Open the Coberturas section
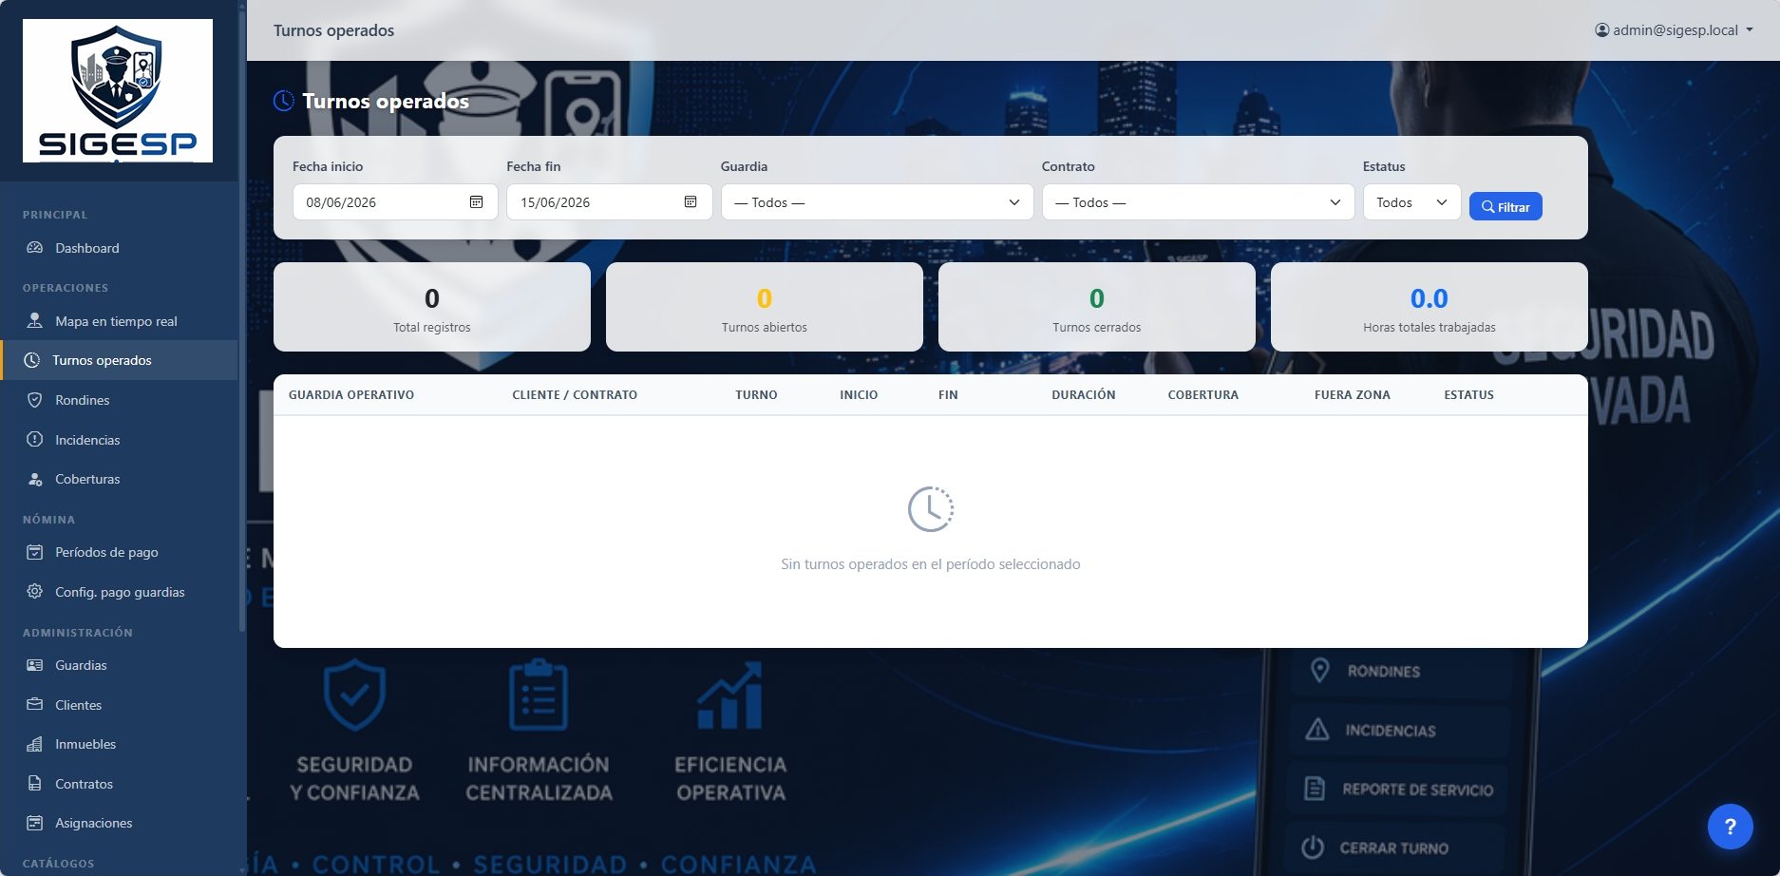 (x=119, y=479)
